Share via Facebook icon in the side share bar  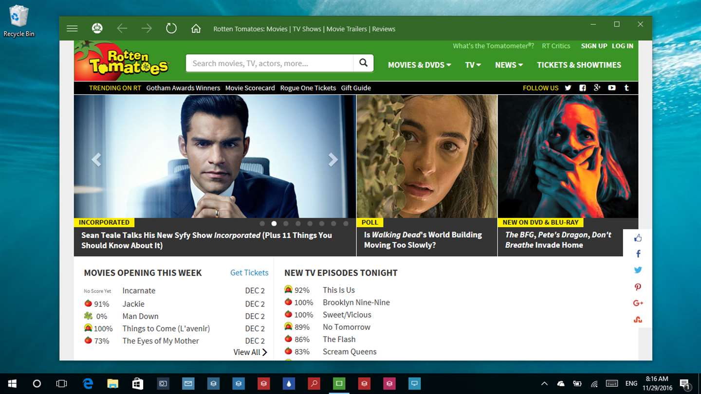point(638,254)
